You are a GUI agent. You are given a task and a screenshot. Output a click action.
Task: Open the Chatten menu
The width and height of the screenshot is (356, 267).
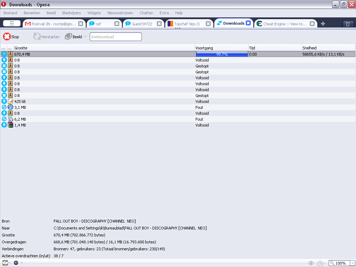(x=146, y=13)
